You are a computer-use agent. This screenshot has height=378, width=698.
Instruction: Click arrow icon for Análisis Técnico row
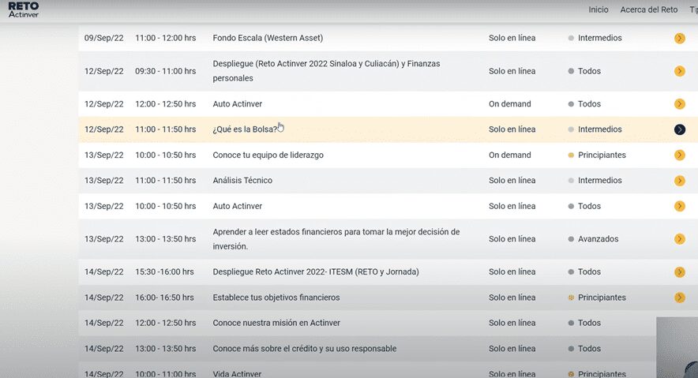coord(679,181)
